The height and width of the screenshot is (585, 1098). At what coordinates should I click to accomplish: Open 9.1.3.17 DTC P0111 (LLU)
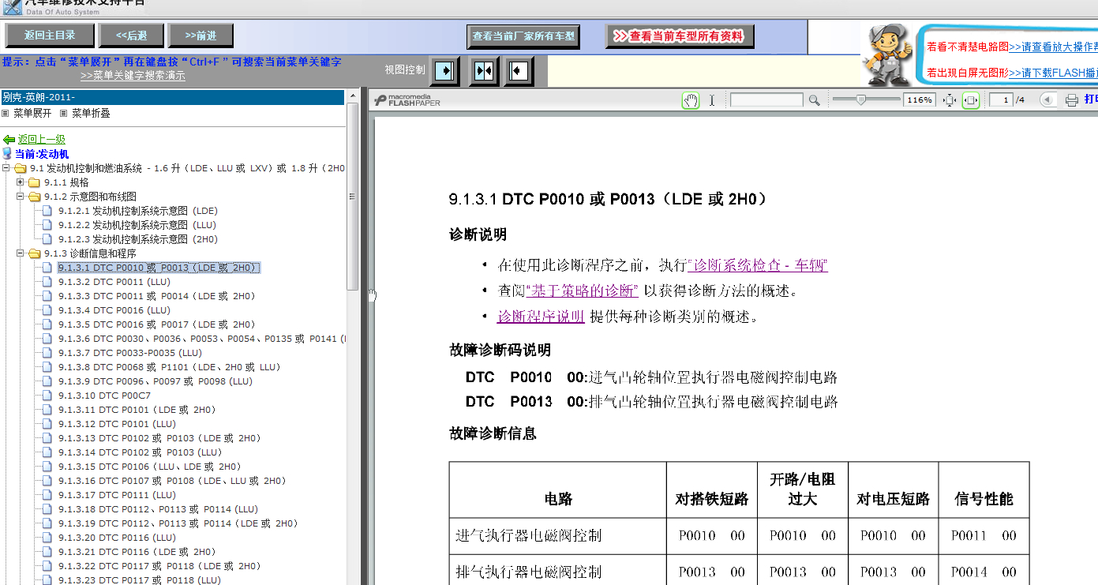[118, 495]
